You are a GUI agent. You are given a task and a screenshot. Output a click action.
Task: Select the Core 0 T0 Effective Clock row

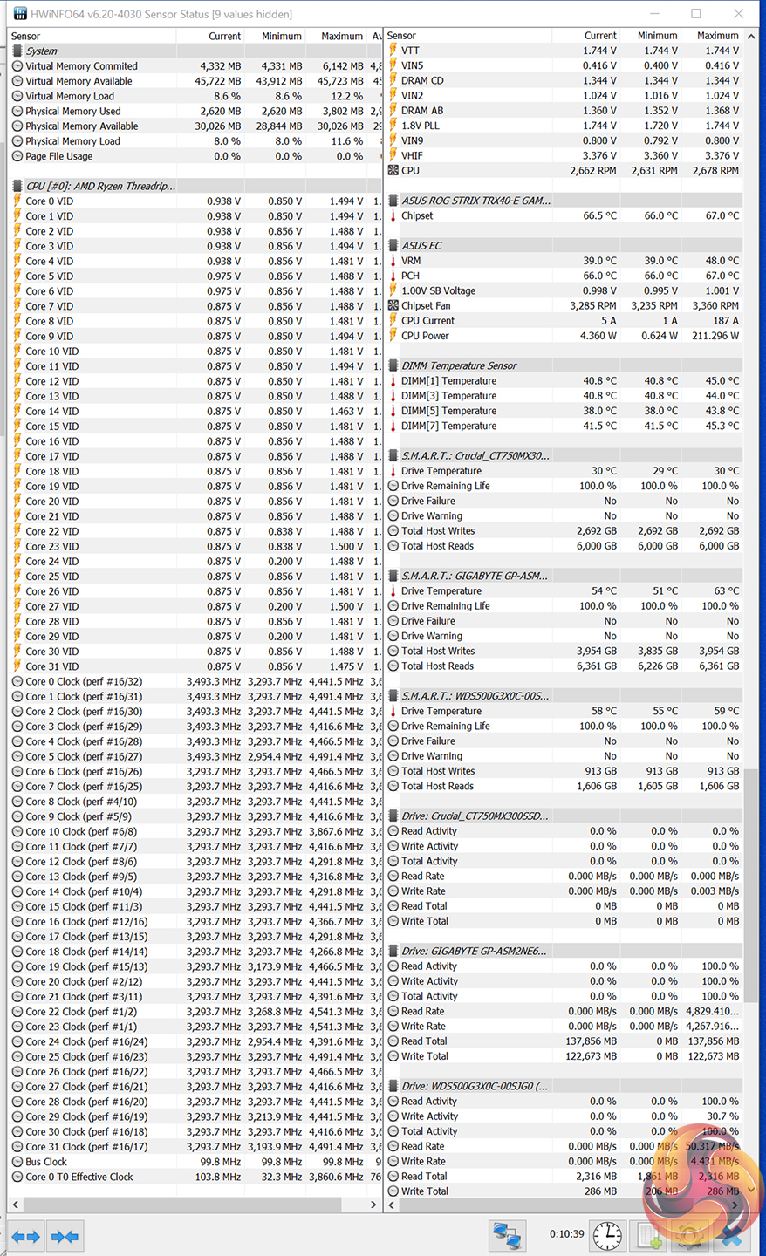[x=195, y=1177]
